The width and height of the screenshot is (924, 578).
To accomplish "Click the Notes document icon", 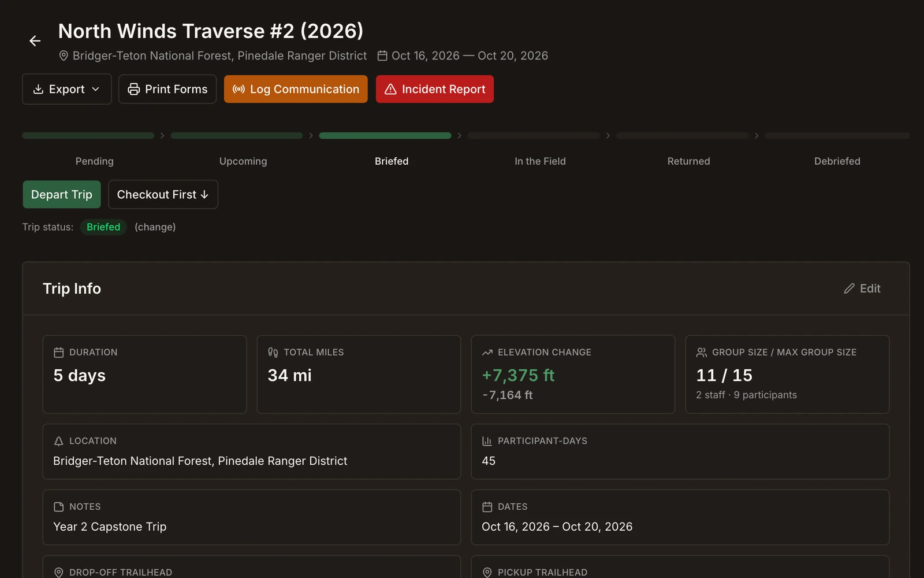I will [59, 507].
